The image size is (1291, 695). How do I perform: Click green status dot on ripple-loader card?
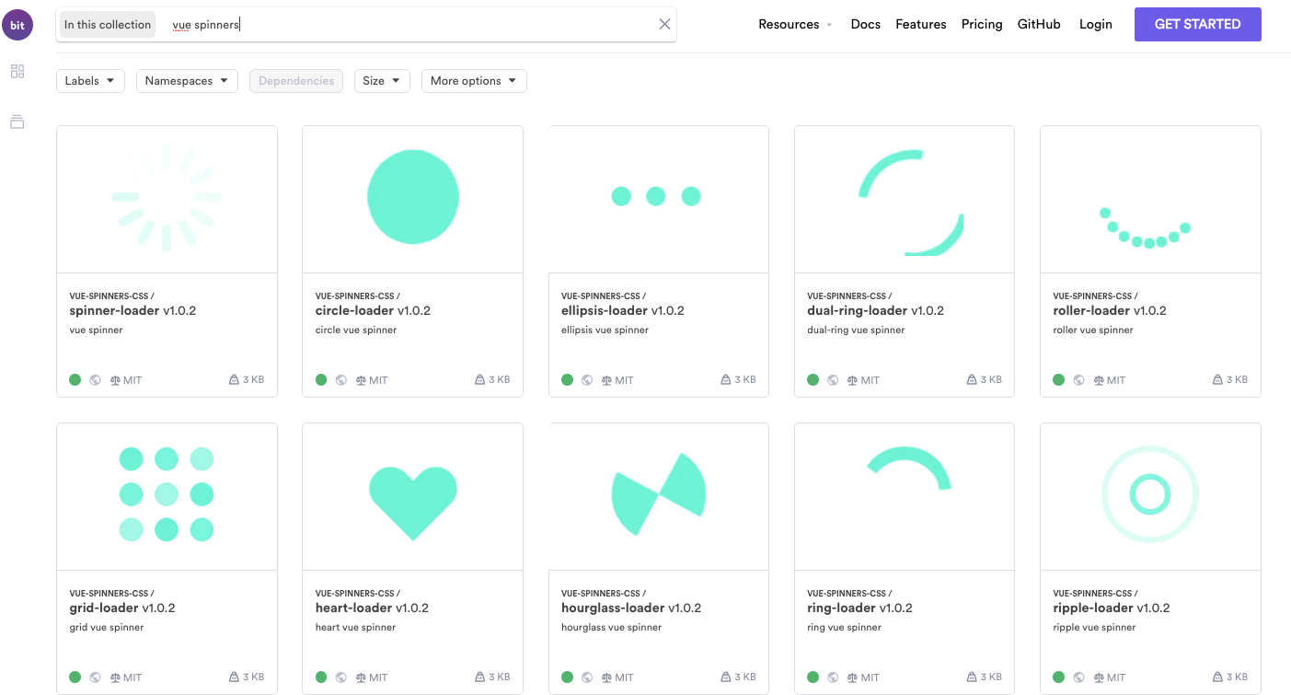point(1059,678)
